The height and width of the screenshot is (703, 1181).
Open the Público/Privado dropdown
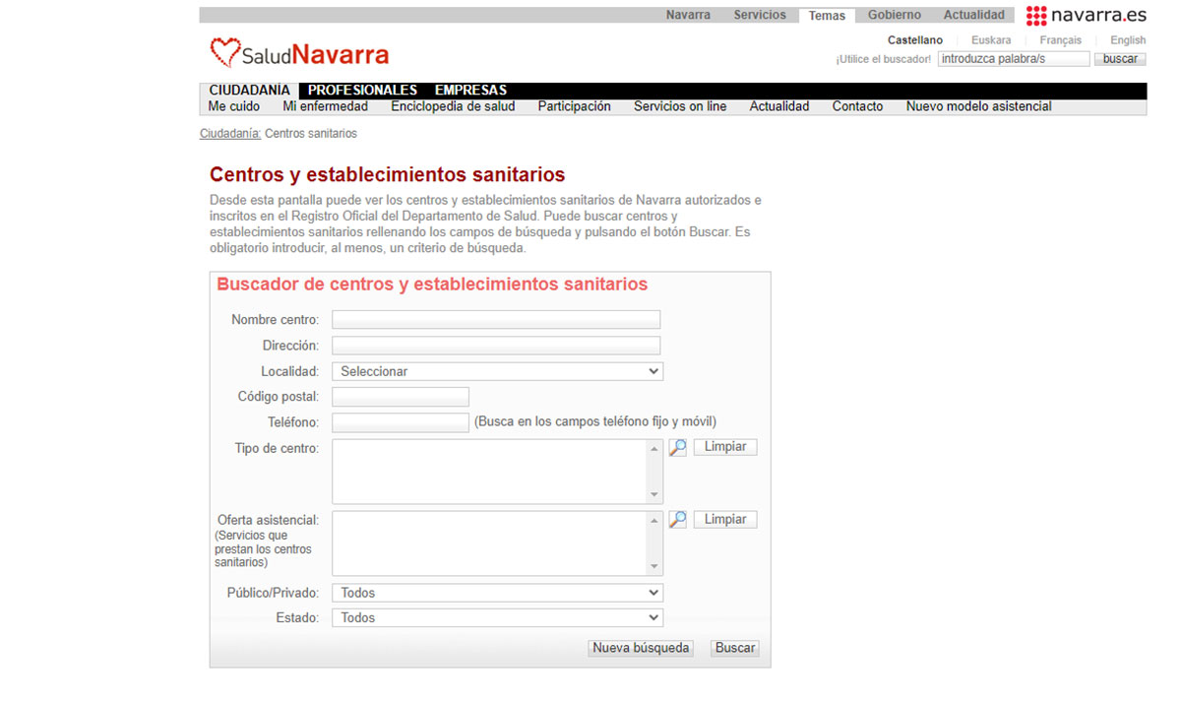click(x=497, y=594)
